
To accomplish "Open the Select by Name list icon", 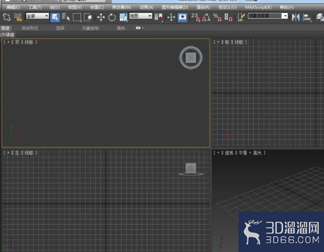I will 66,17.
